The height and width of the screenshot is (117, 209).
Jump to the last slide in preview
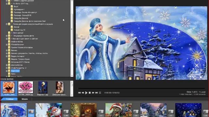point(97,93)
